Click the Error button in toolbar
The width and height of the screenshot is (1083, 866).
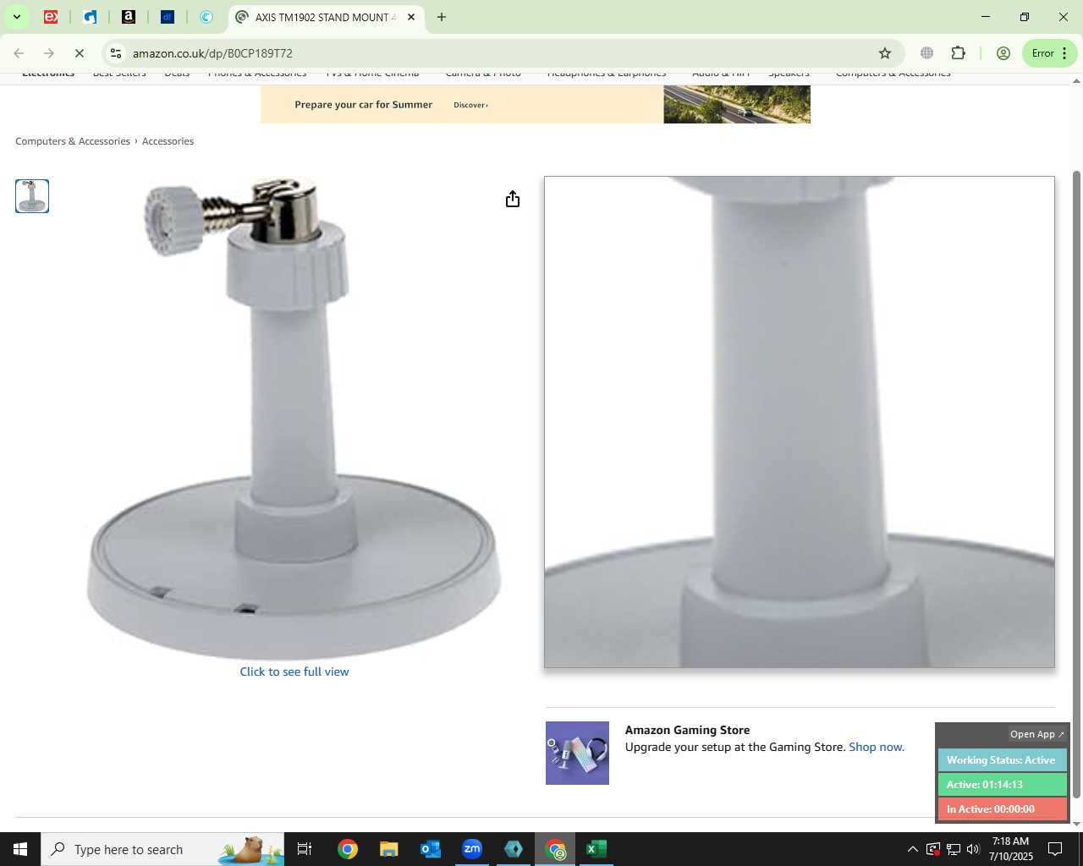point(1049,53)
